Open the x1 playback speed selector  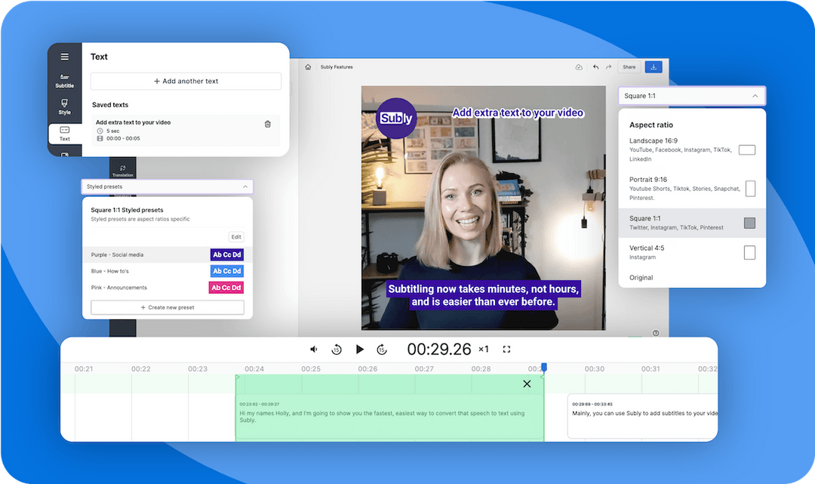point(484,349)
